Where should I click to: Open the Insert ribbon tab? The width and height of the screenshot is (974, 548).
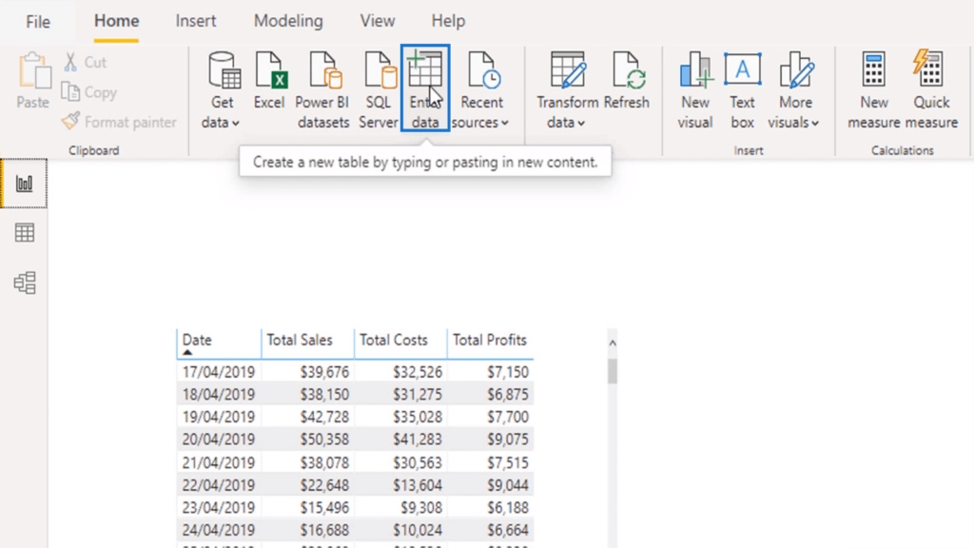point(196,21)
